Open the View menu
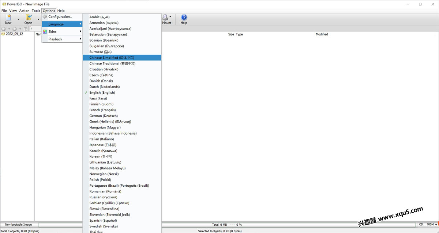This screenshot has height=233, width=439. point(13,11)
